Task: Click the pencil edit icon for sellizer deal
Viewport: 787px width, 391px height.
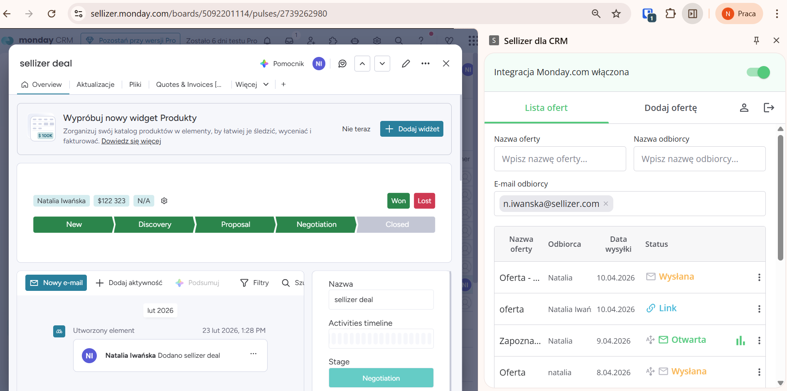Action: pos(406,64)
